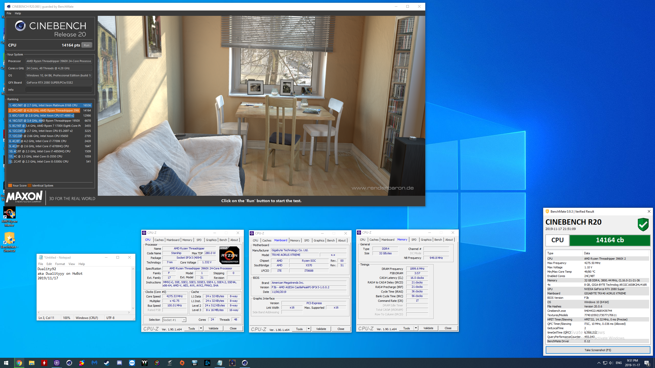Open the Format menu in Notepad
Screen dimensions: 655x368
point(60,264)
